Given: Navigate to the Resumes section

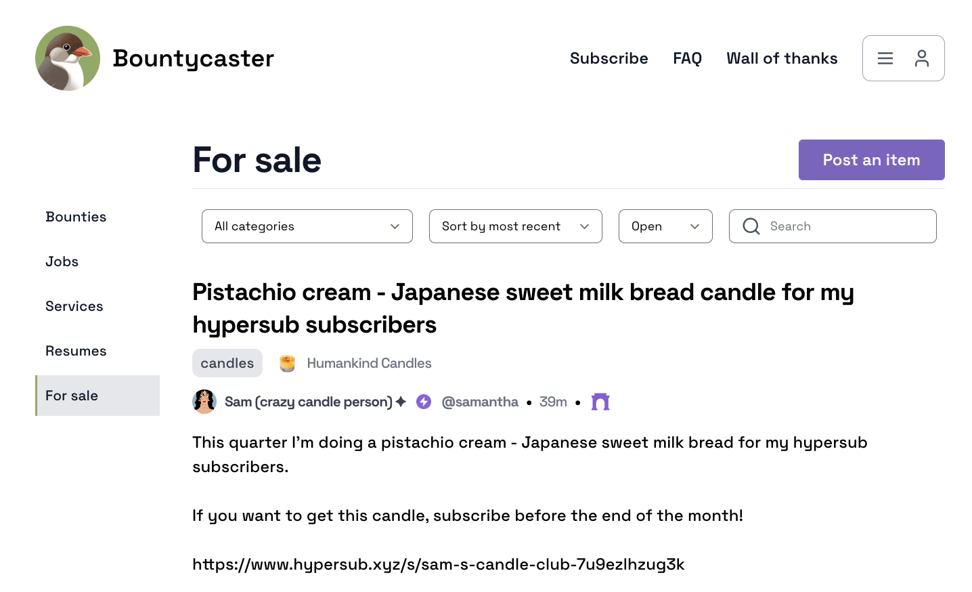Looking at the screenshot, I should (76, 351).
